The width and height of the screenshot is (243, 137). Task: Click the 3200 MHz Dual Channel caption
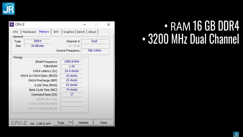click(x=191, y=39)
